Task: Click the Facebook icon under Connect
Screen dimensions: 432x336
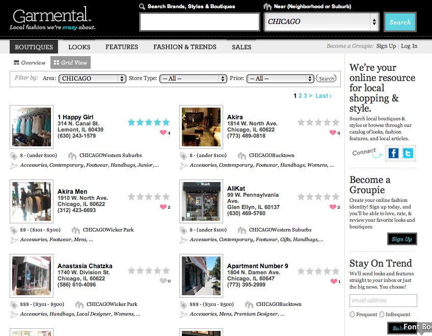Action: 393,153
